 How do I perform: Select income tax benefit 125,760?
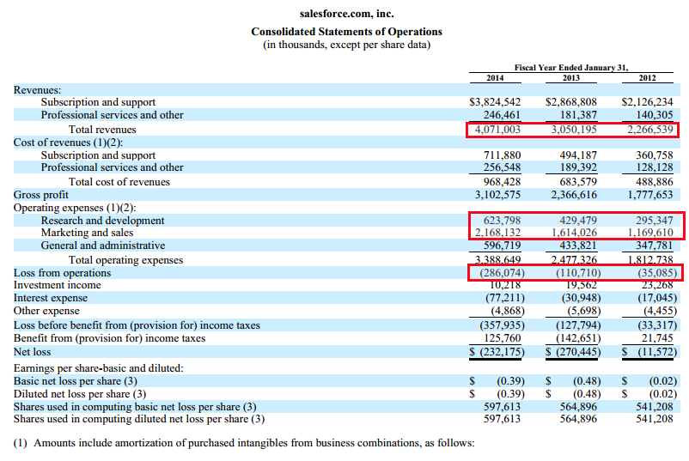click(502, 338)
